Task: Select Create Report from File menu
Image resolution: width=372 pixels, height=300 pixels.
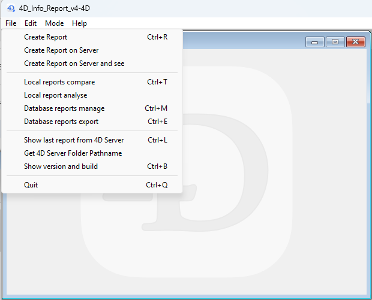Action: [x=46, y=37]
